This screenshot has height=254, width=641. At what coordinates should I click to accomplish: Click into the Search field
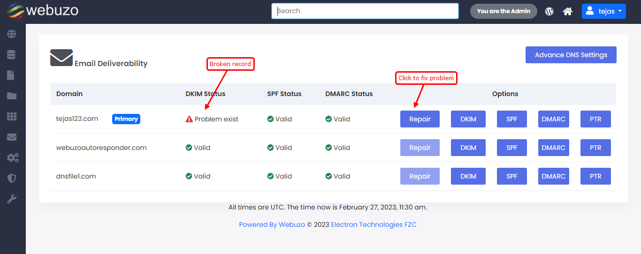click(365, 11)
